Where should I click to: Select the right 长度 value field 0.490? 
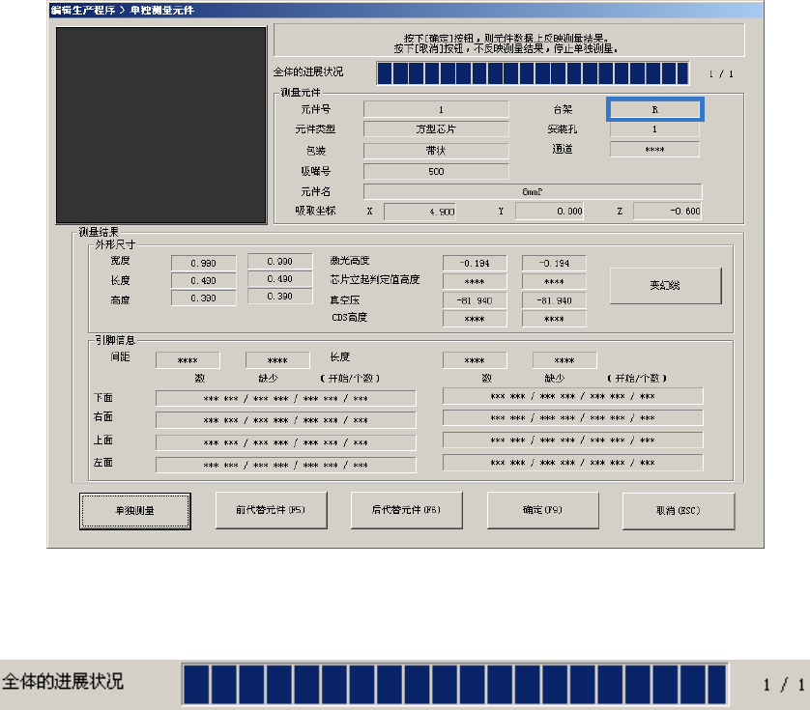pos(280,279)
